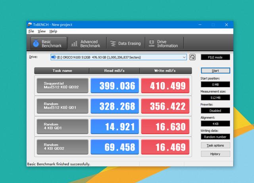Viewport: 254px width, 183px height.
Task: Click the ORICO N100 drive icon
Action: (54, 57)
